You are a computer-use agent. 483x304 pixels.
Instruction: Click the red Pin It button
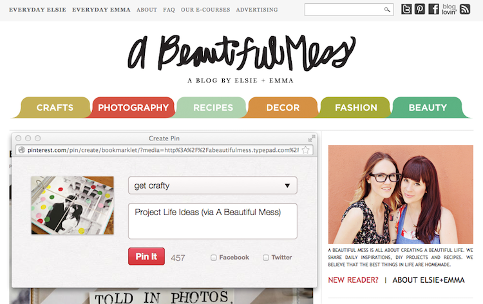(146, 256)
